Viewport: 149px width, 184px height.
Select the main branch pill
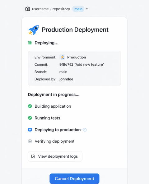click(78, 9)
